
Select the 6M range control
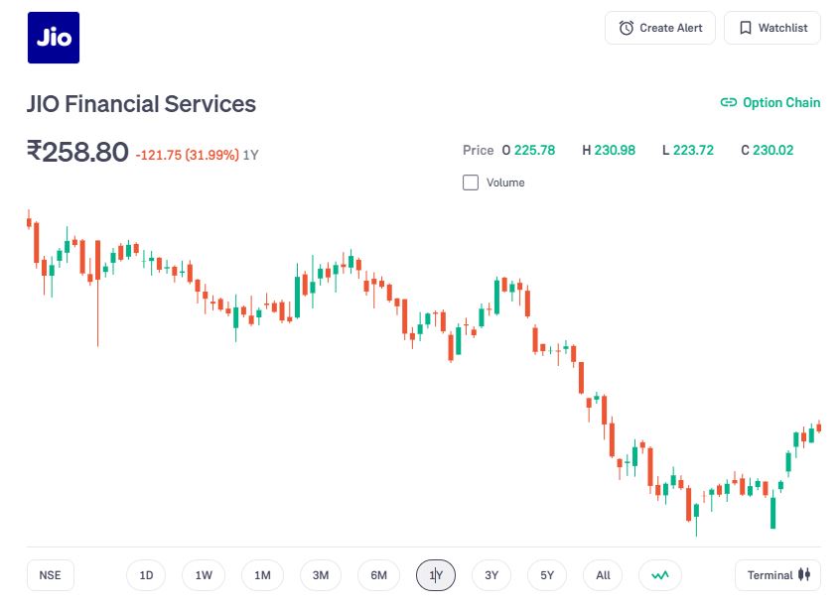tap(377, 575)
